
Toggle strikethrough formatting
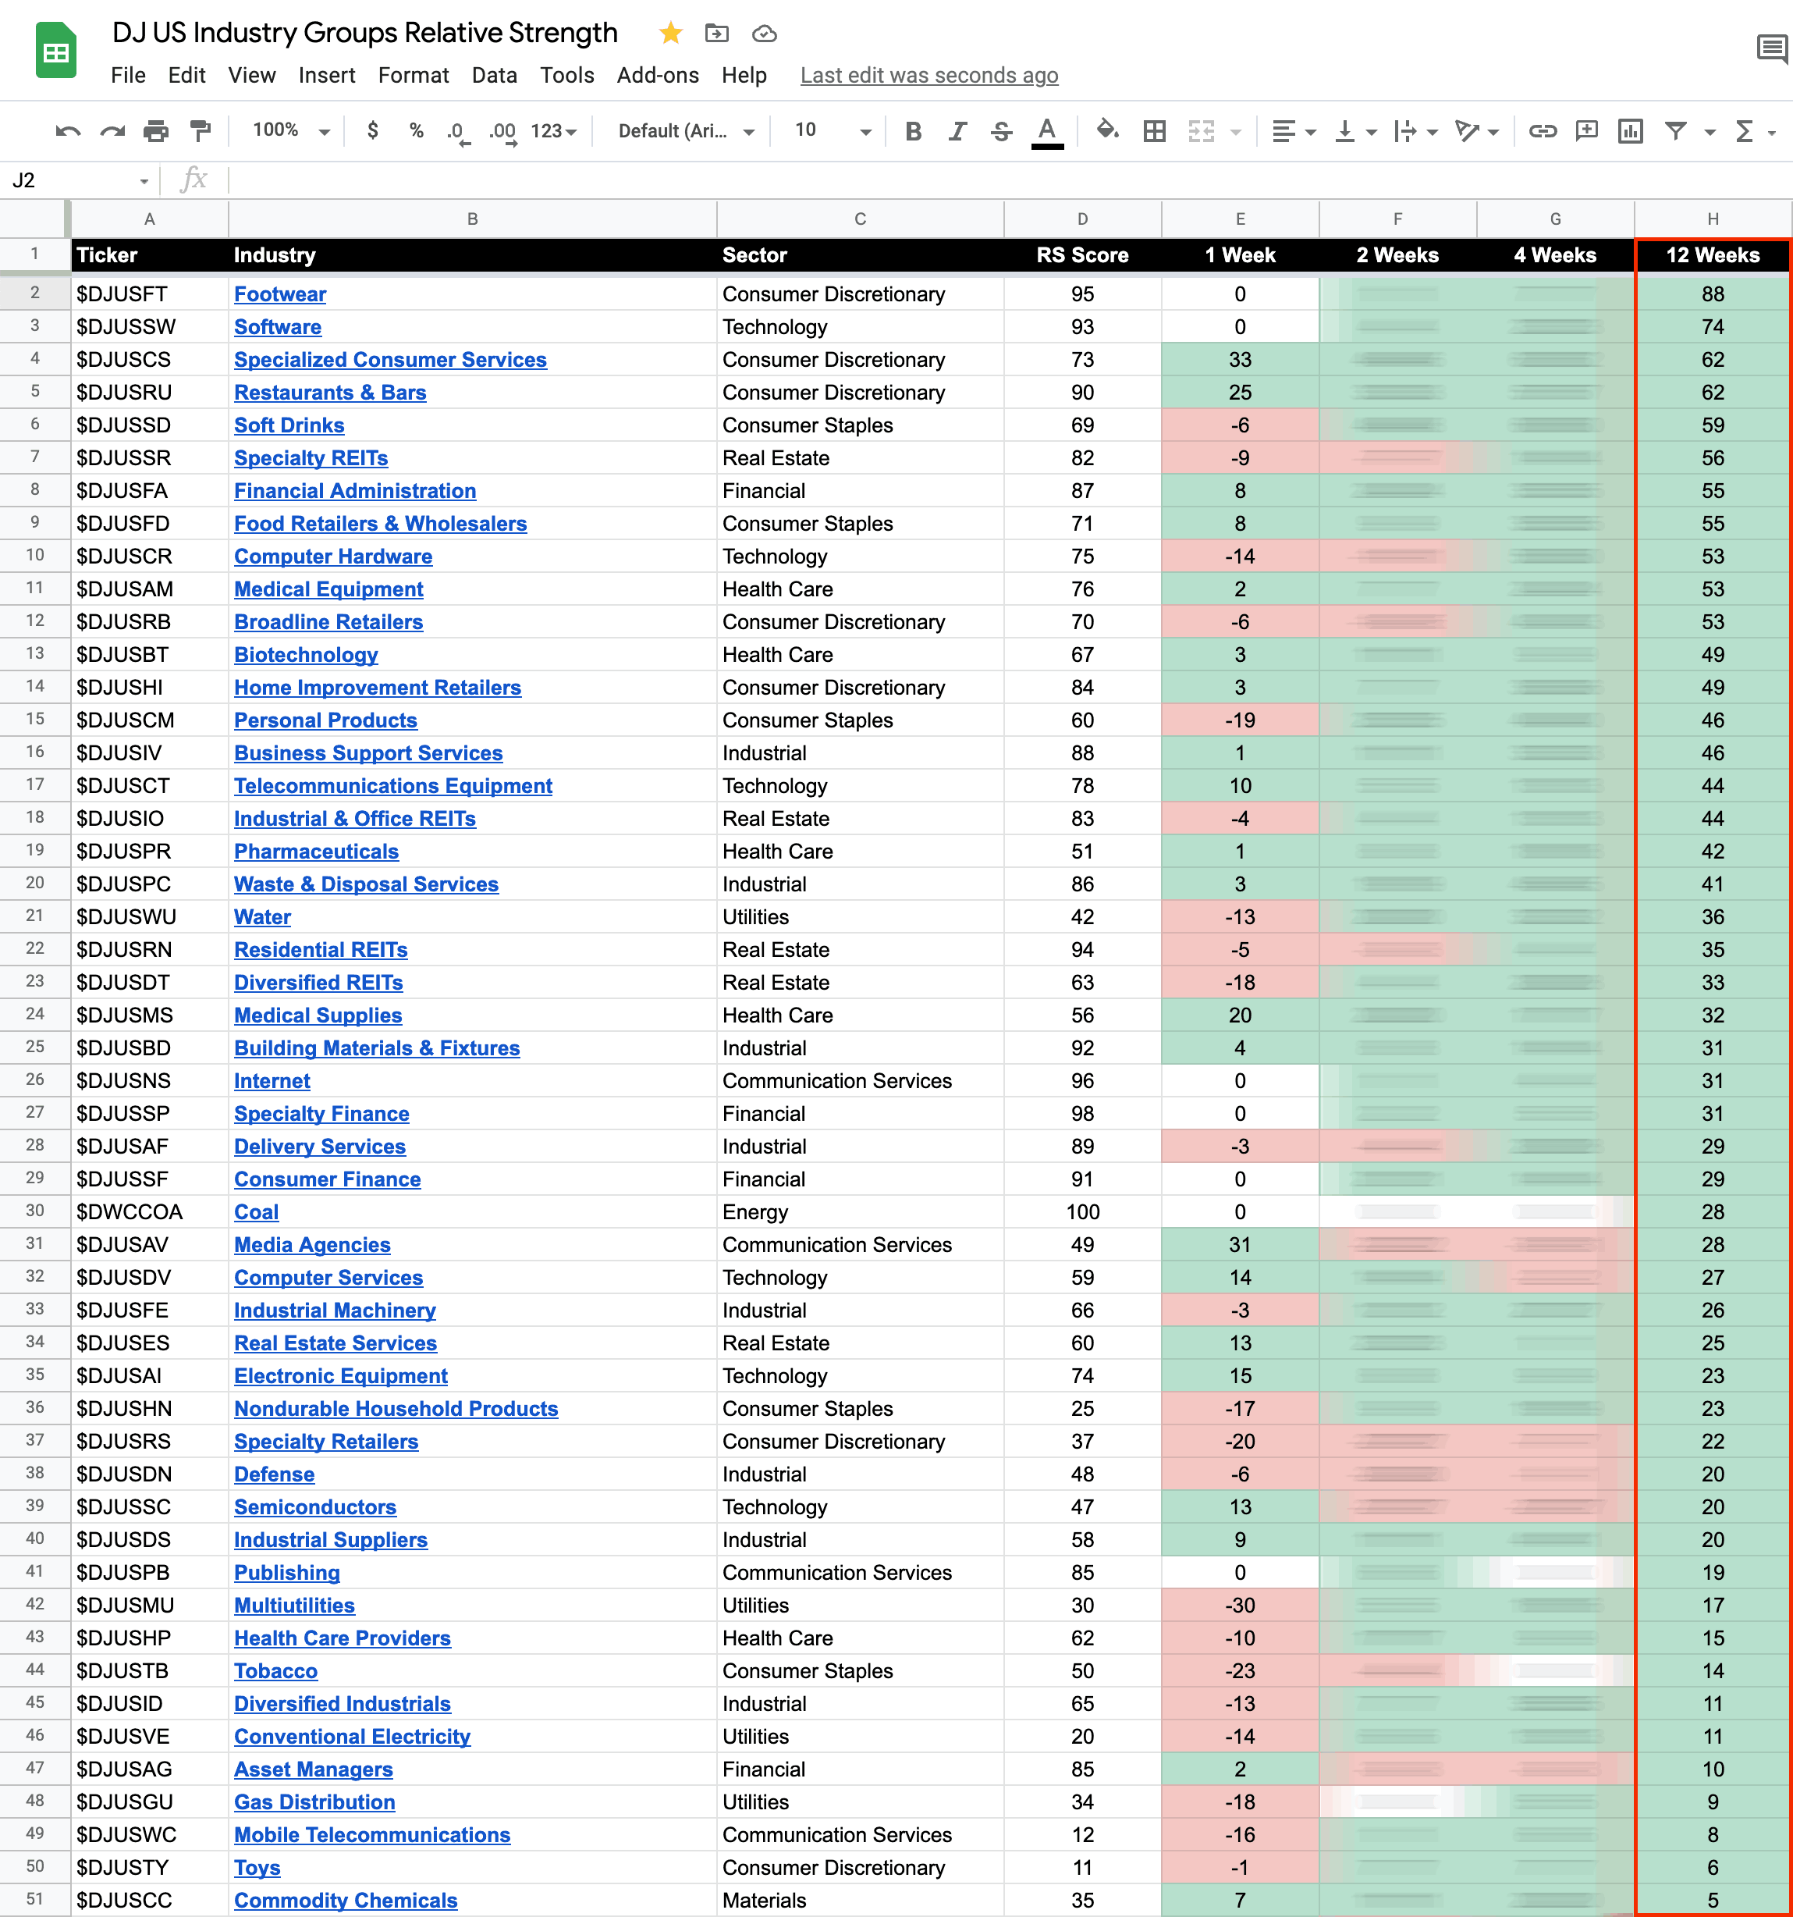pyautogui.click(x=1002, y=130)
